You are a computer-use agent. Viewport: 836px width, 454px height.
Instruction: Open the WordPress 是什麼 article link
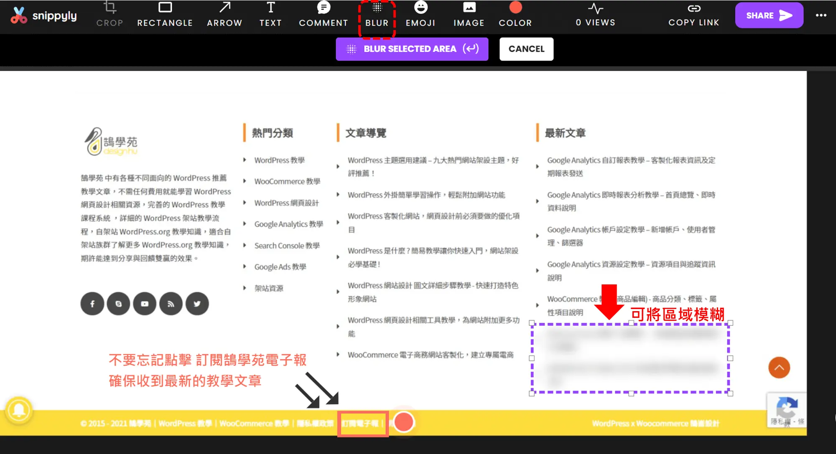[433, 257]
